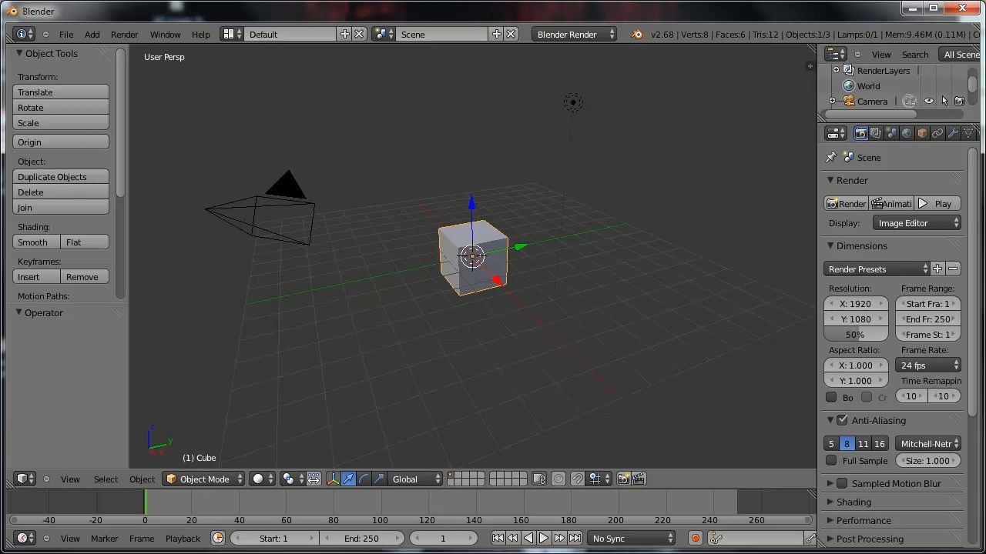Click the OpenGL render image camera icon
The width and height of the screenshot is (986, 554).
pyautogui.click(x=624, y=479)
